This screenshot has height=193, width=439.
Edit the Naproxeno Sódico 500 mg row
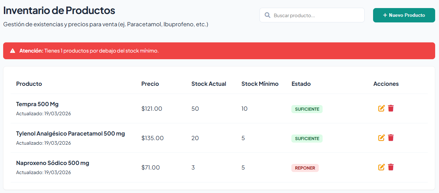[x=381, y=167]
